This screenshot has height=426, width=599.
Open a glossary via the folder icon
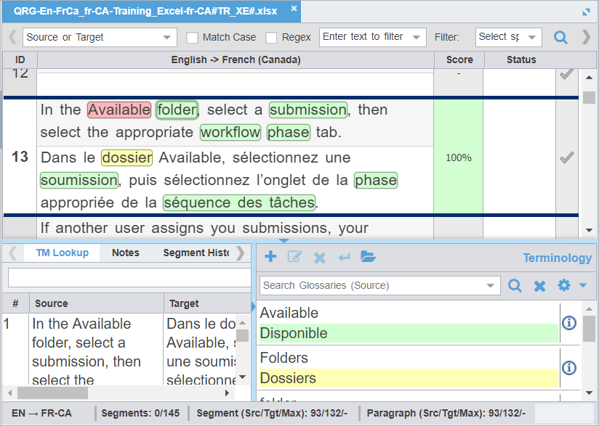(368, 256)
